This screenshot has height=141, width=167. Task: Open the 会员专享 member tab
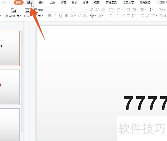129,3
